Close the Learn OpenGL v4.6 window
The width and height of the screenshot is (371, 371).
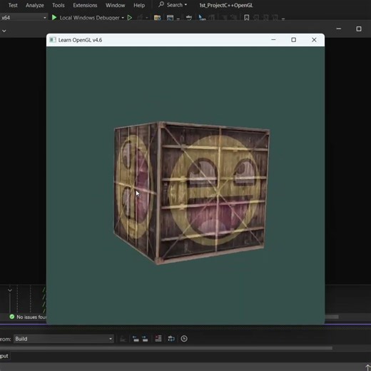[x=314, y=40]
